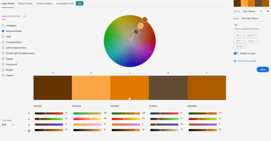The image size is (271, 141).
Task: Select the Complementary harmony rule
Action: pyautogui.click(x=3, y=42)
